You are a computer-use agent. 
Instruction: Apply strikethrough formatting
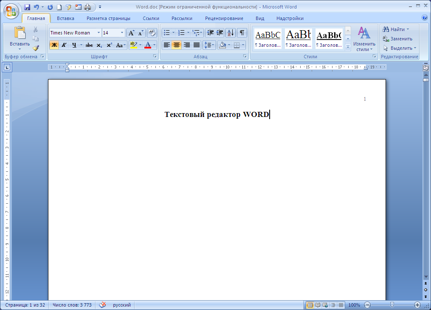click(89, 45)
